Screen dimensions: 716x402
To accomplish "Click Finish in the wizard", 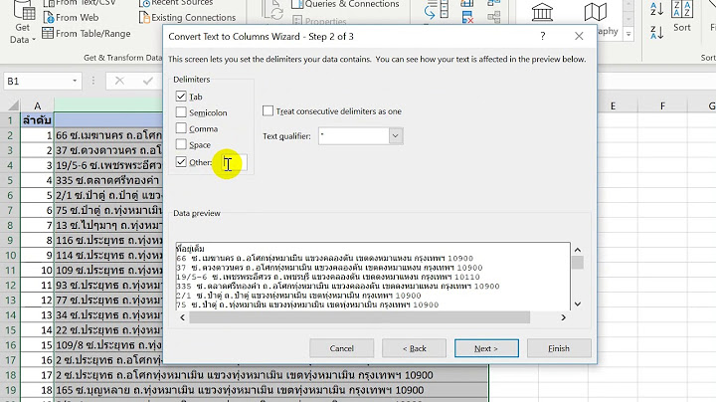I will (x=559, y=348).
